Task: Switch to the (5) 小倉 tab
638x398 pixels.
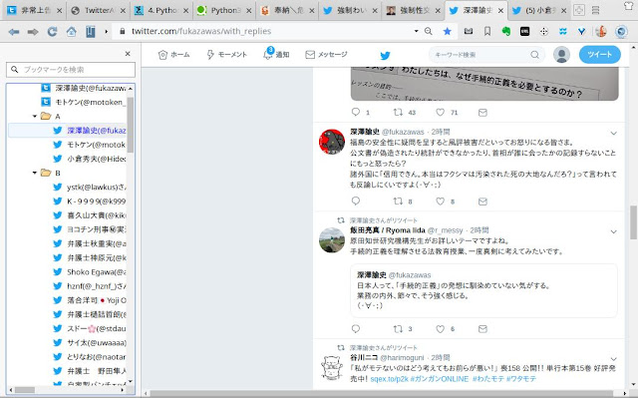Action: [539, 11]
